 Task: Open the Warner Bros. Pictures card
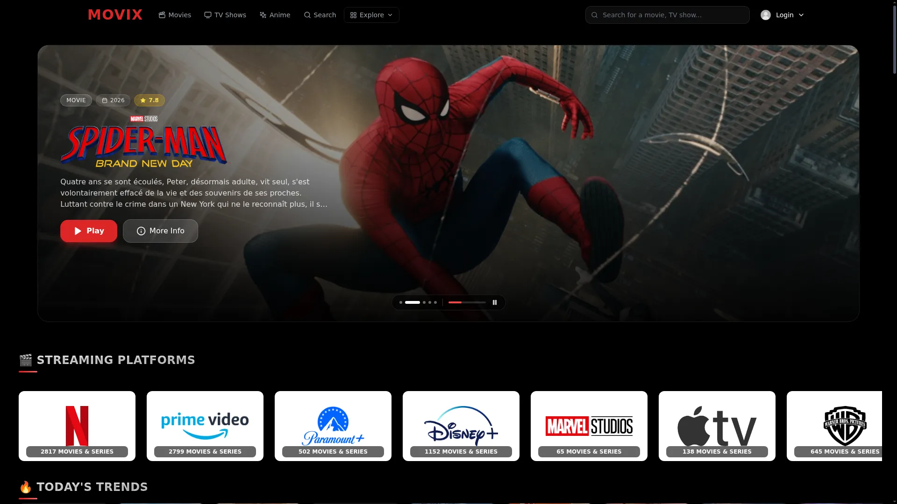tap(834, 426)
